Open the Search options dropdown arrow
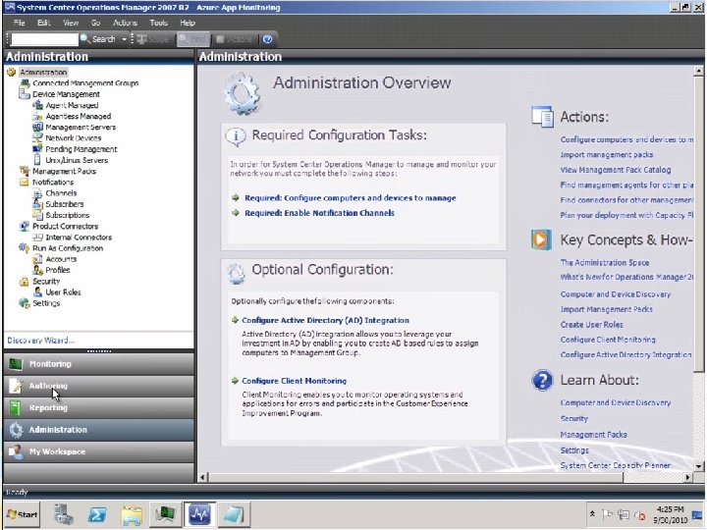Screen dimensions: 707x530 pos(124,39)
